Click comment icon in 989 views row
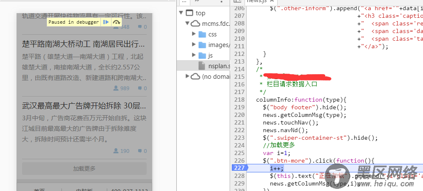Viewport: 423px width, 191px height. coord(140,89)
